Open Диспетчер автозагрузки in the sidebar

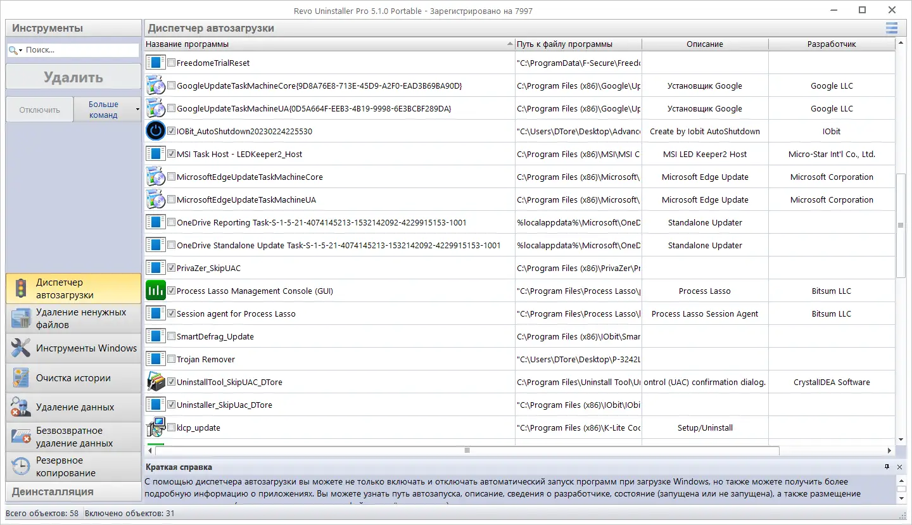[x=73, y=289]
